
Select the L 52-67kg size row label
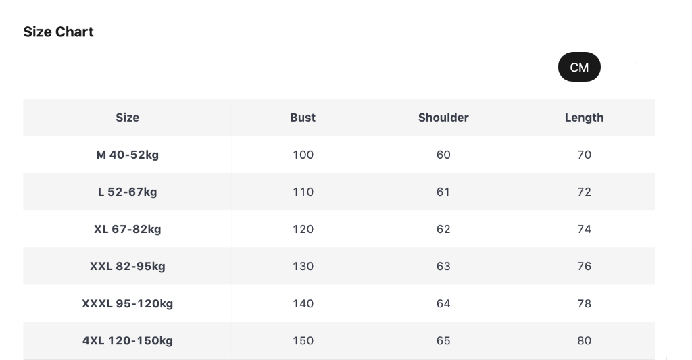pos(127,192)
